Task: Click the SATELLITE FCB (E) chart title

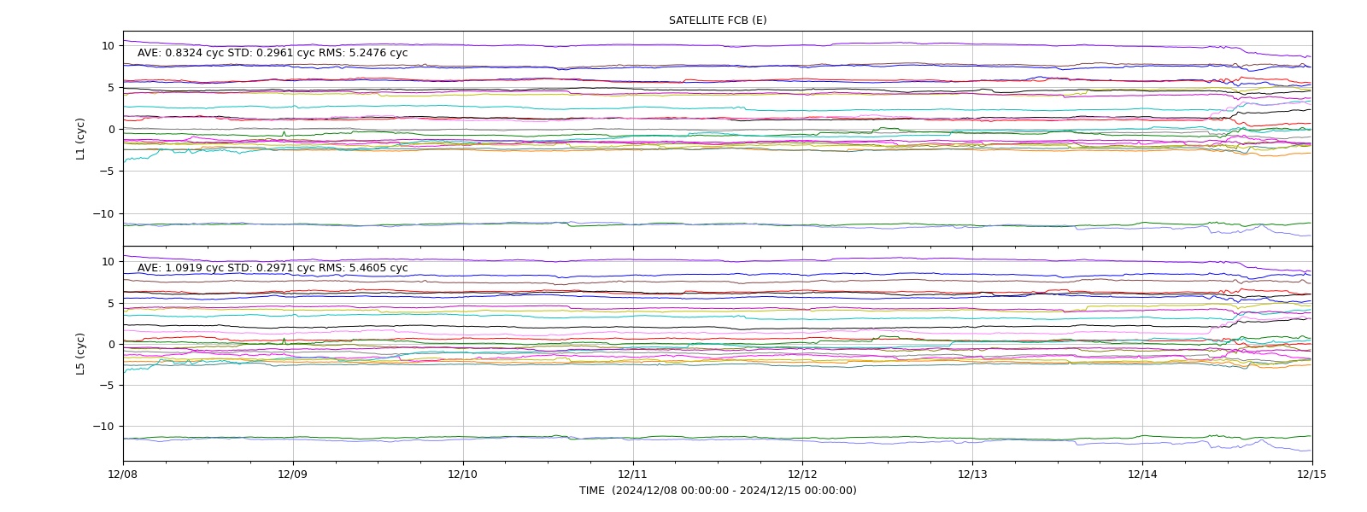Action: tap(718, 20)
